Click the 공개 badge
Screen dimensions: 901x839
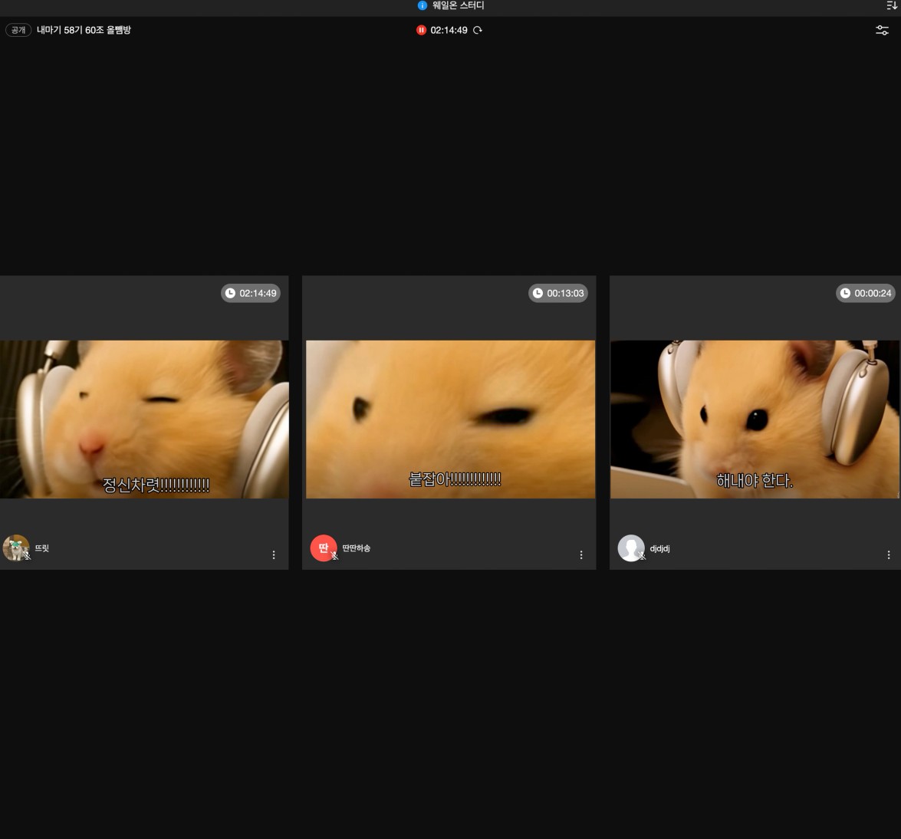tap(18, 30)
